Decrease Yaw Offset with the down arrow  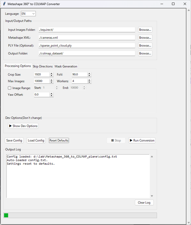(51, 95)
